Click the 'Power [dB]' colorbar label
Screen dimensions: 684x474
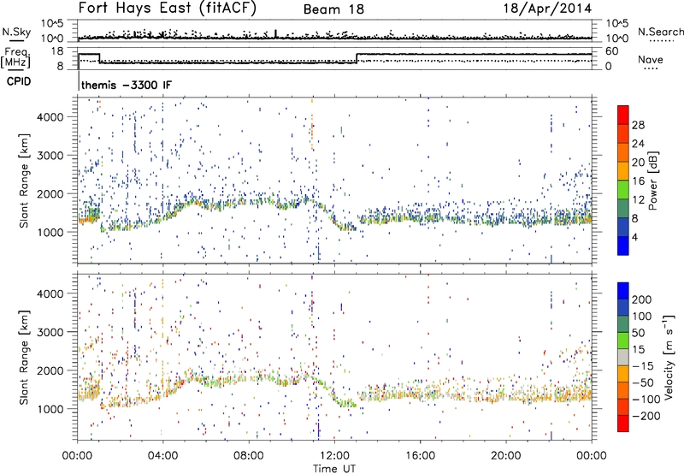[653, 181]
